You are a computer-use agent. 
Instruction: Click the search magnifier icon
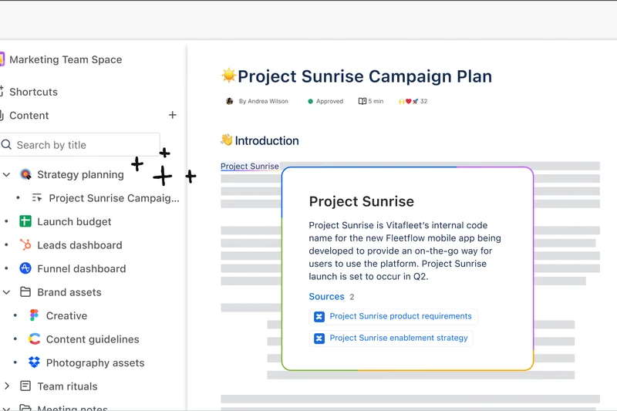tap(6, 145)
